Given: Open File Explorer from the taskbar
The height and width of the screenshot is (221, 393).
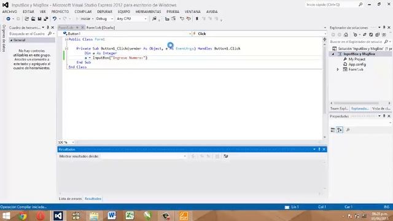Looking at the screenshot, I should click(x=94, y=215).
